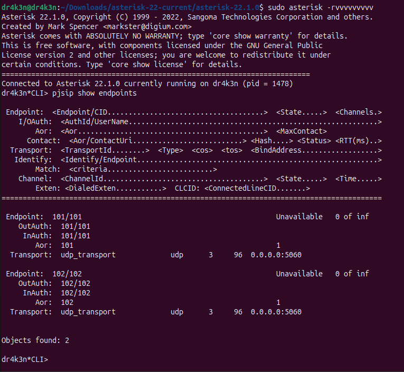
Task: Click the <ConnectedLineCID> header field
Action: tap(257, 188)
